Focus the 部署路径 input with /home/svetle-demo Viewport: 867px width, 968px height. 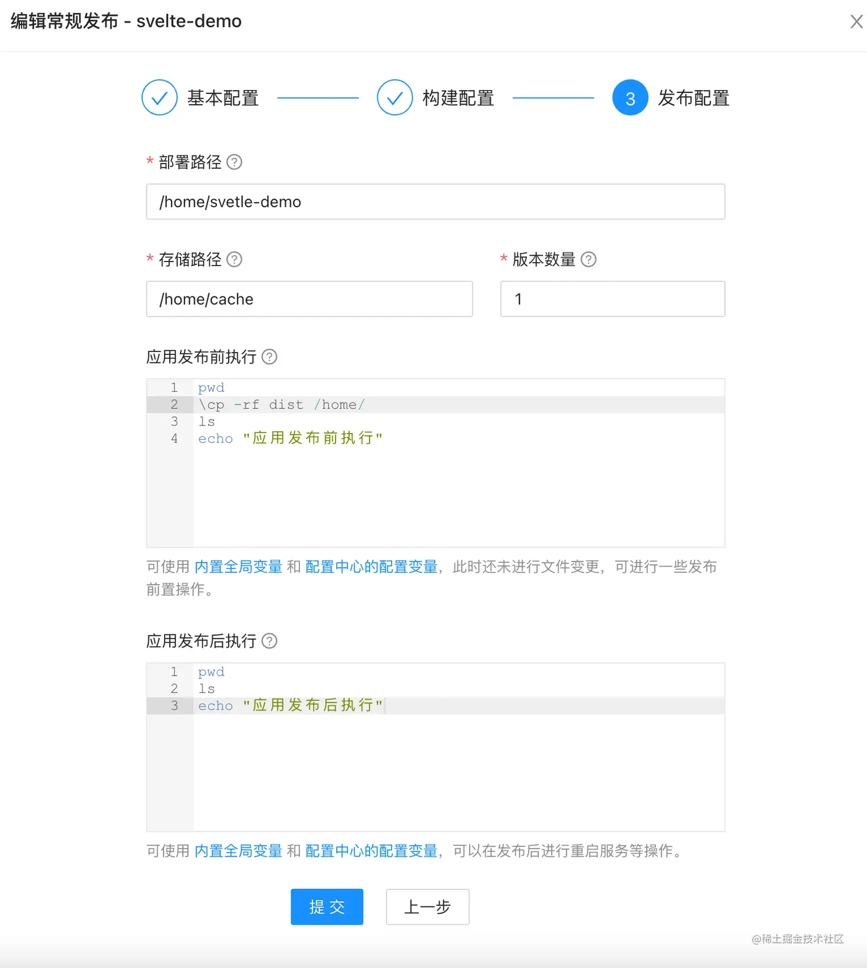coord(436,202)
